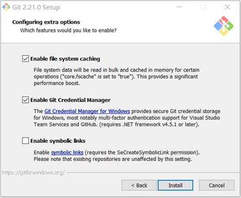The height and width of the screenshot is (198, 241).
Task: Click the 'Enable file system caching' label
Action: (65, 59)
